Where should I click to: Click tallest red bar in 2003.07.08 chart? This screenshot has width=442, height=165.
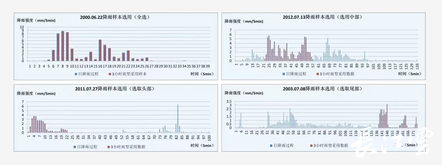pyautogui.click(x=387, y=116)
